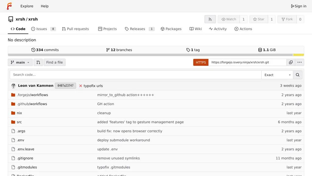Image resolution: width=312 pixels, height=176 pixels.
Task: Open the 'typofix urls' commit message
Action: pos(93,86)
